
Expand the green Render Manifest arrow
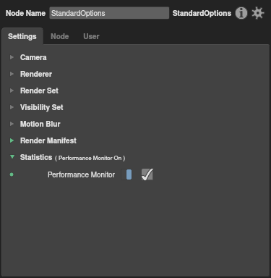(x=12, y=140)
